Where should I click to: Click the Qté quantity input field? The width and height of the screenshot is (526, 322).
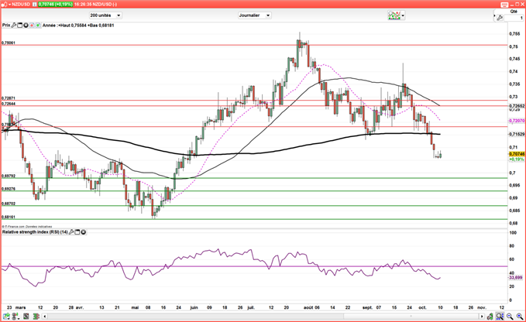(514, 18)
